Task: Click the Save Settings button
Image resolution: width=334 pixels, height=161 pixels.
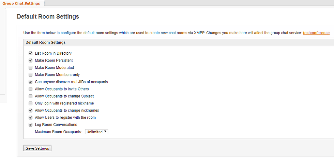Action: [38, 148]
